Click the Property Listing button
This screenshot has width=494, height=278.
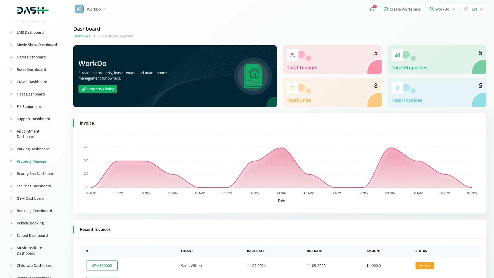pos(98,89)
